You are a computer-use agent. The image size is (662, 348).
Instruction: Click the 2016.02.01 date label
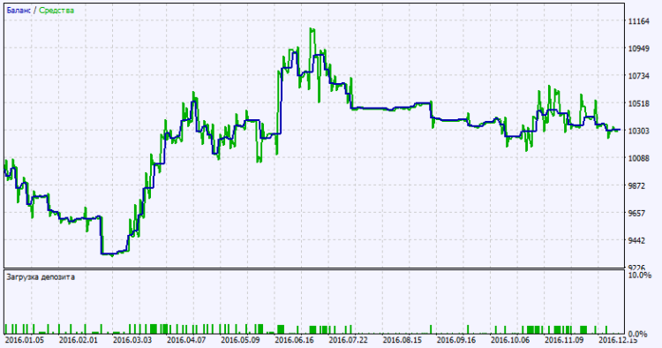(x=78, y=340)
